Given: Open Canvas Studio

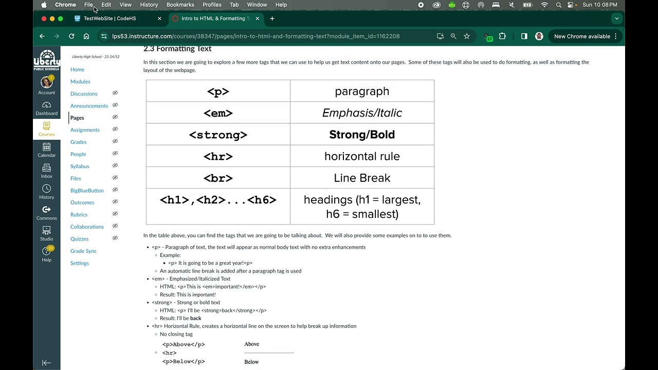Looking at the screenshot, I should click(x=46, y=234).
